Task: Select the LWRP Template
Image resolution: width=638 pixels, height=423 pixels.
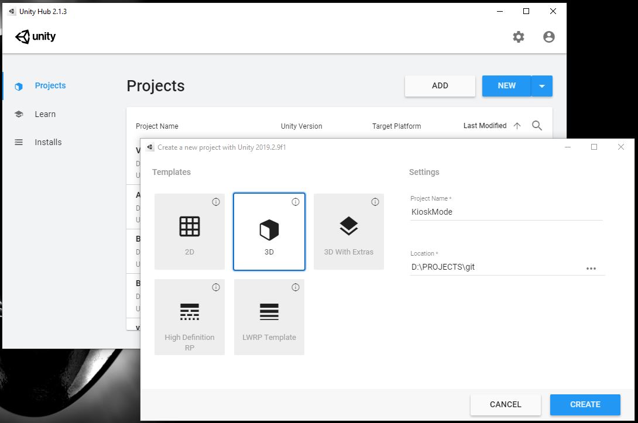Action: pos(269,317)
